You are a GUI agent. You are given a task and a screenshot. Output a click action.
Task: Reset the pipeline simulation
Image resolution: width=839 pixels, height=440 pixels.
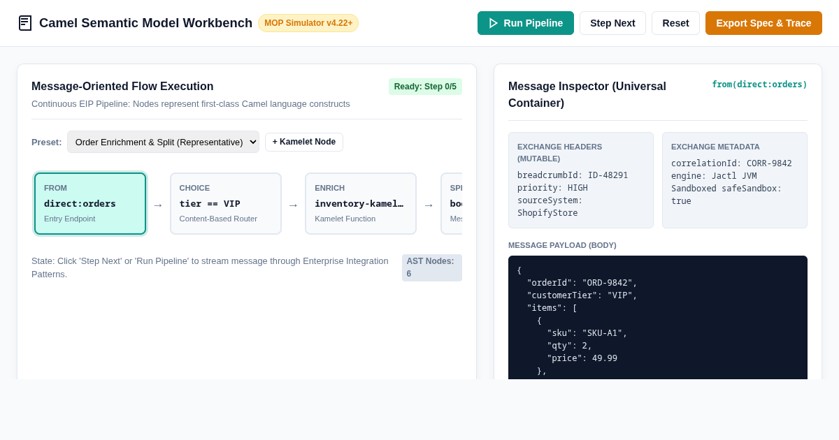point(675,23)
